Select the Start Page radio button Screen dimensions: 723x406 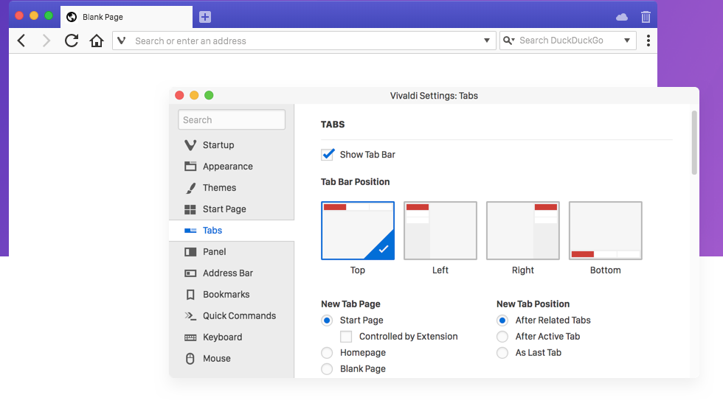327,321
